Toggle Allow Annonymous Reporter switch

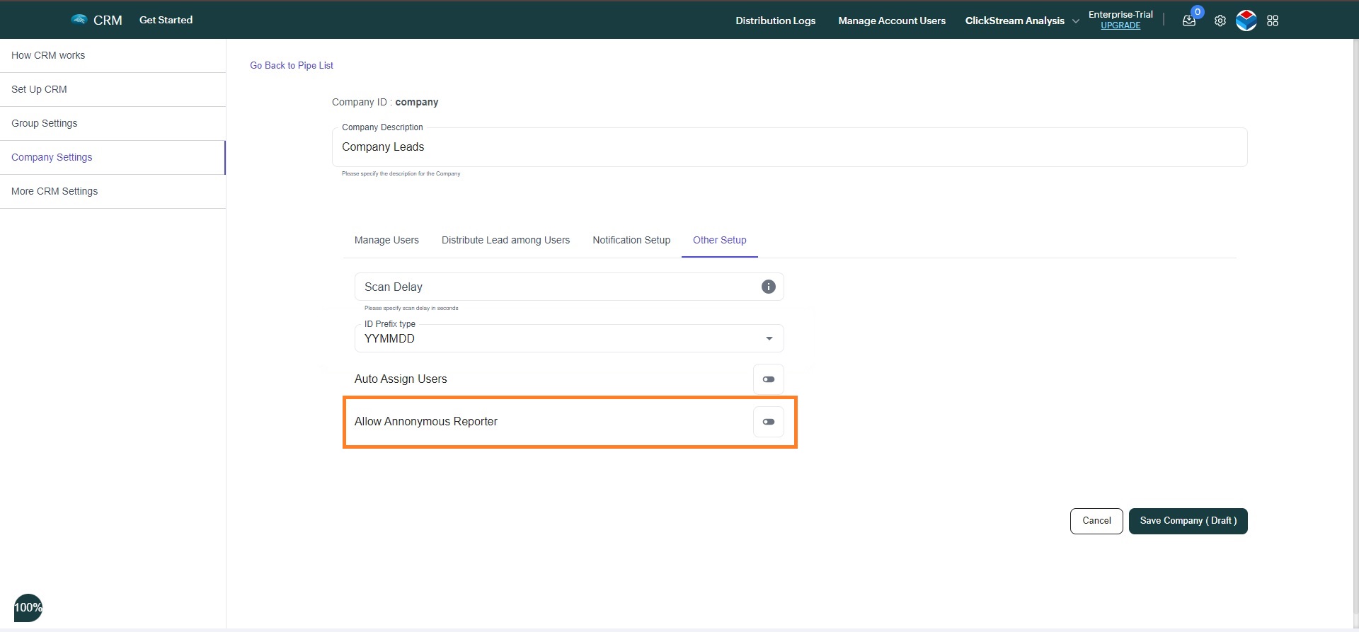pos(769,422)
